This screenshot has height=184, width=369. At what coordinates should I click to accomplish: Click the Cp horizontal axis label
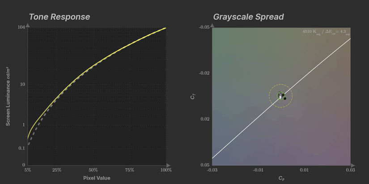click(281, 178)
